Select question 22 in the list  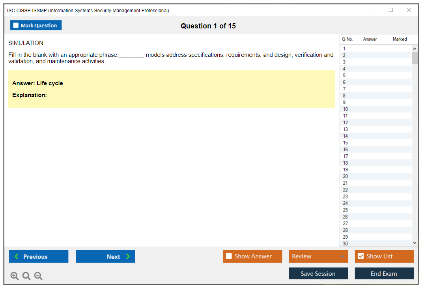(x=346, y=190)
